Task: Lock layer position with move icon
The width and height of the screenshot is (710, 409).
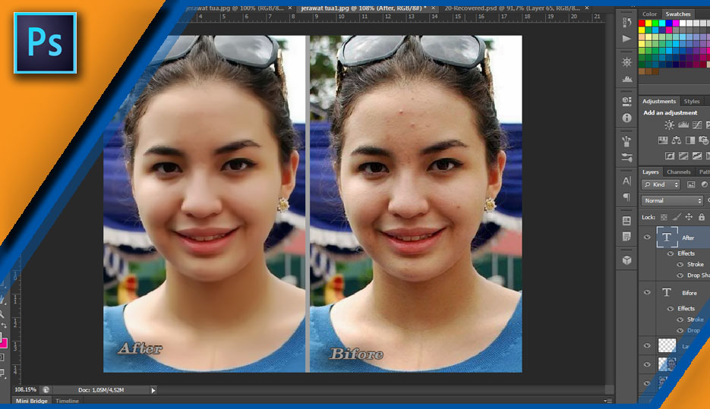Action: coord(689,217)
